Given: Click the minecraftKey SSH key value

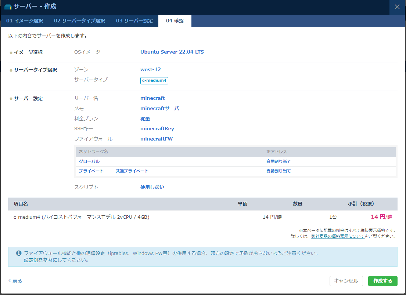Looking at the screenshot, I should (157, 128).
